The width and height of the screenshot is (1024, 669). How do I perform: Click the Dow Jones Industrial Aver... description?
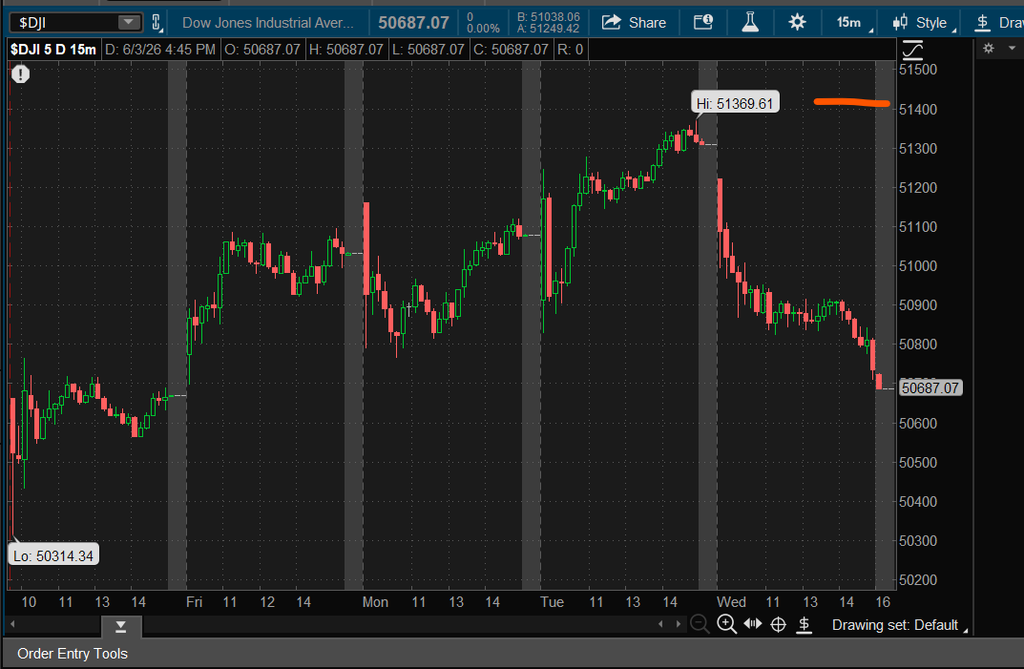[x=268, y=23]
